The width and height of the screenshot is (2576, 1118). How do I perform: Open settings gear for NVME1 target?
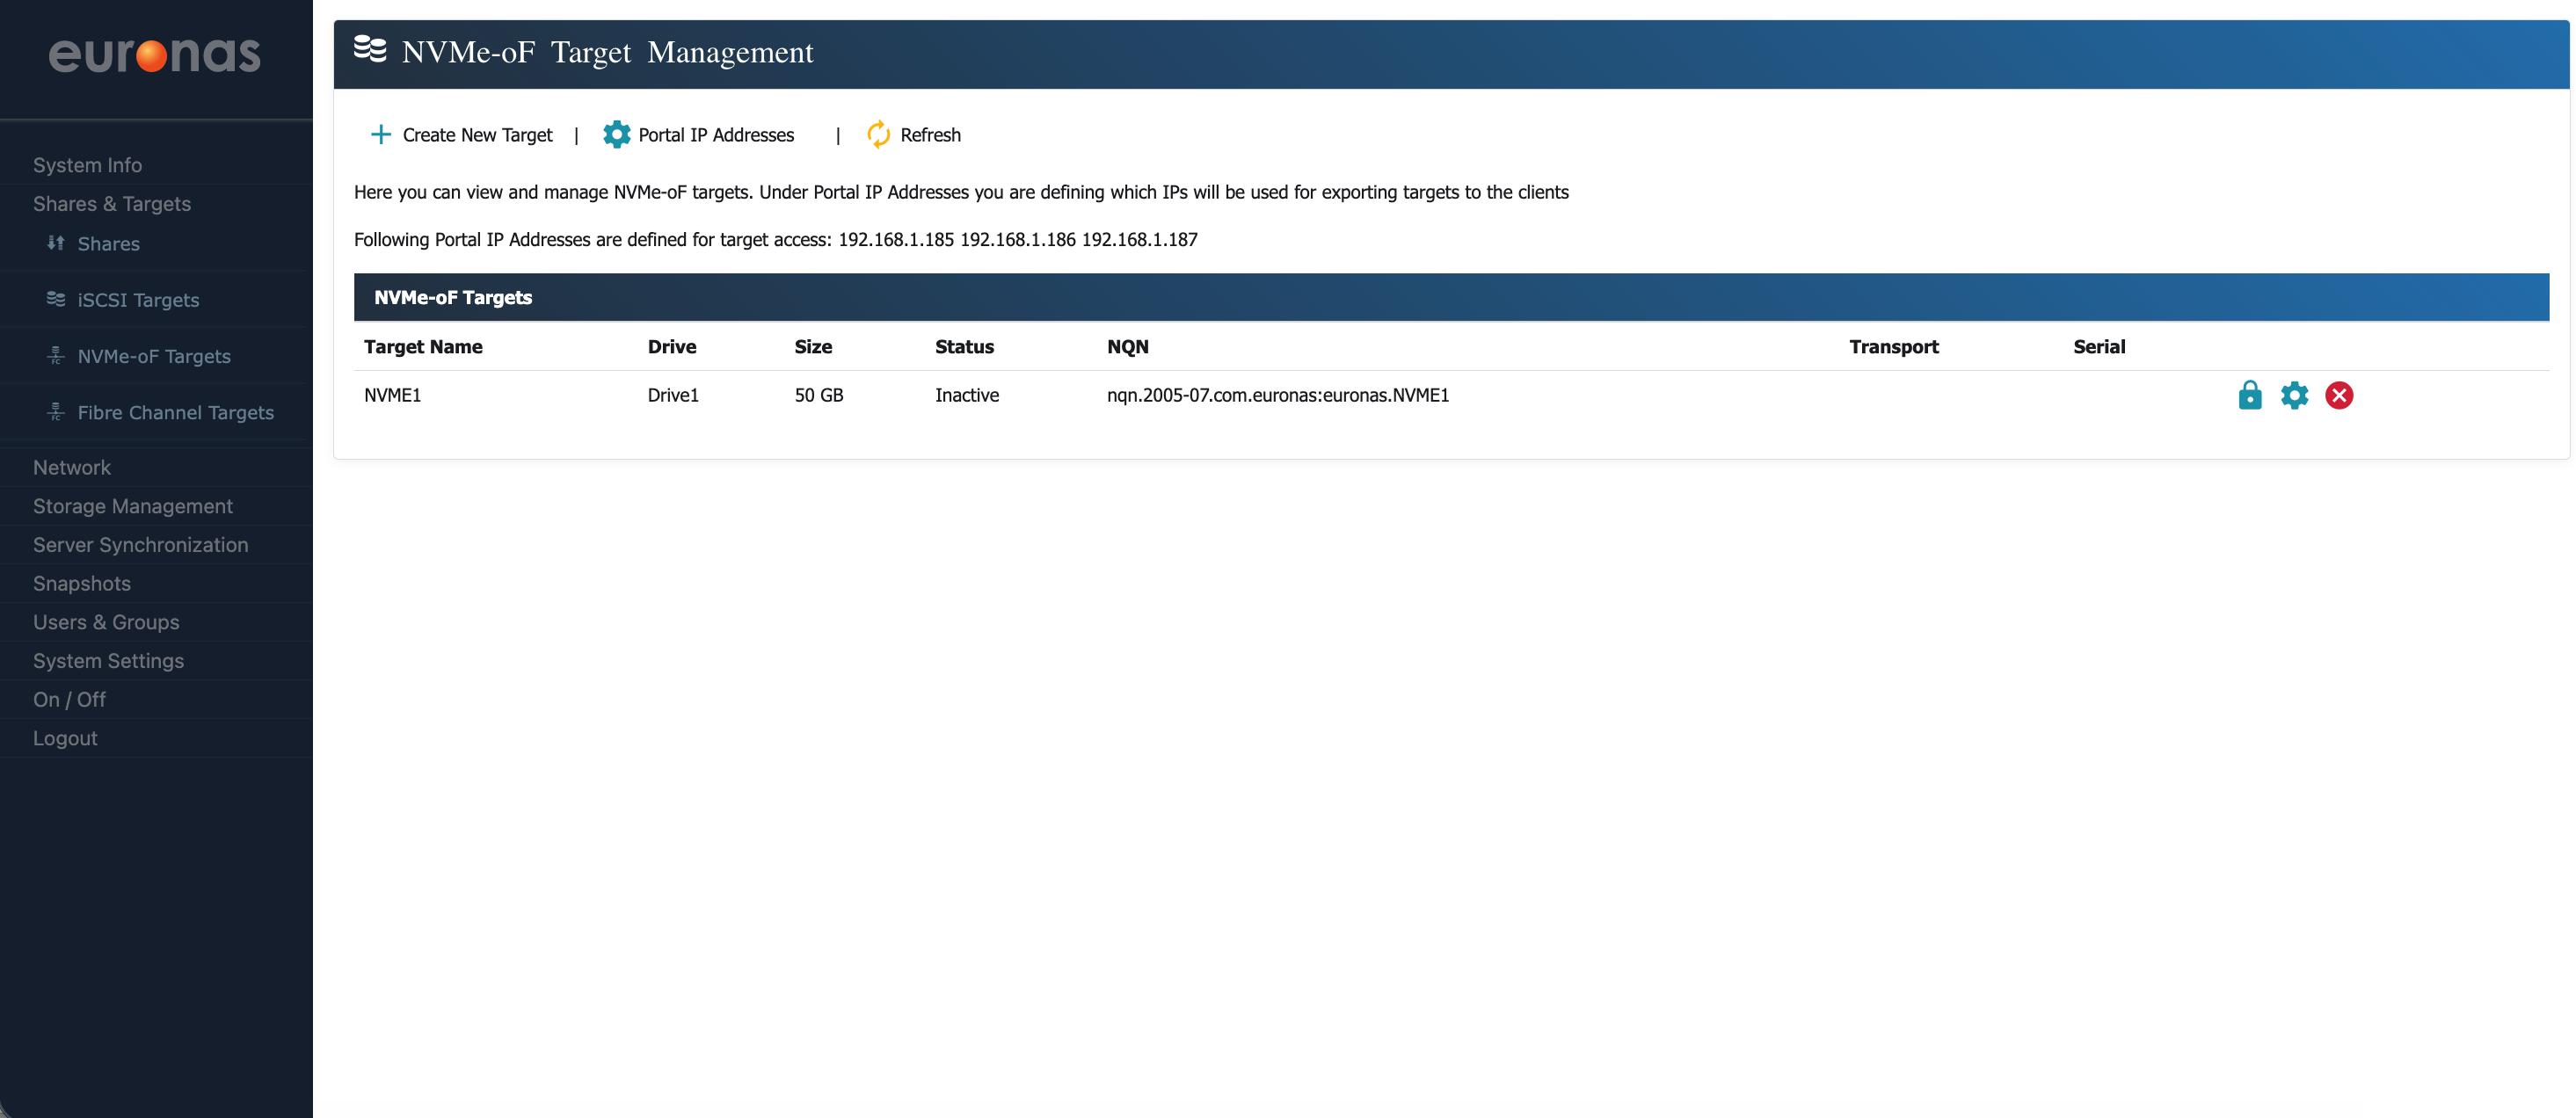(2294, 395)
